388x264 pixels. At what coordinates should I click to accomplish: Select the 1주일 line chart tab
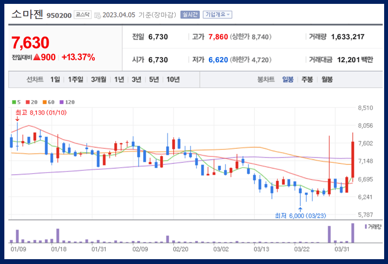pyautogui.click(x=75, y=79)
